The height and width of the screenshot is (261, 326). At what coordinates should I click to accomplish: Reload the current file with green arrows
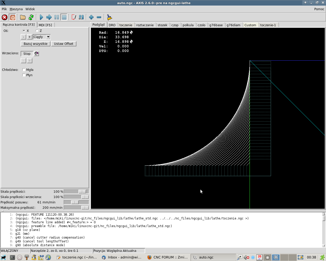pos(31,17)
